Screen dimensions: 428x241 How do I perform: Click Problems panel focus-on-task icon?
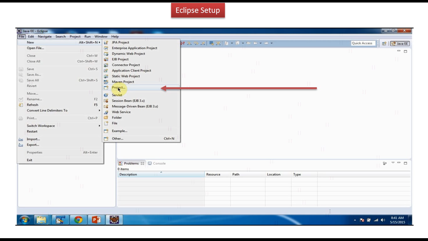pos(385,163)
